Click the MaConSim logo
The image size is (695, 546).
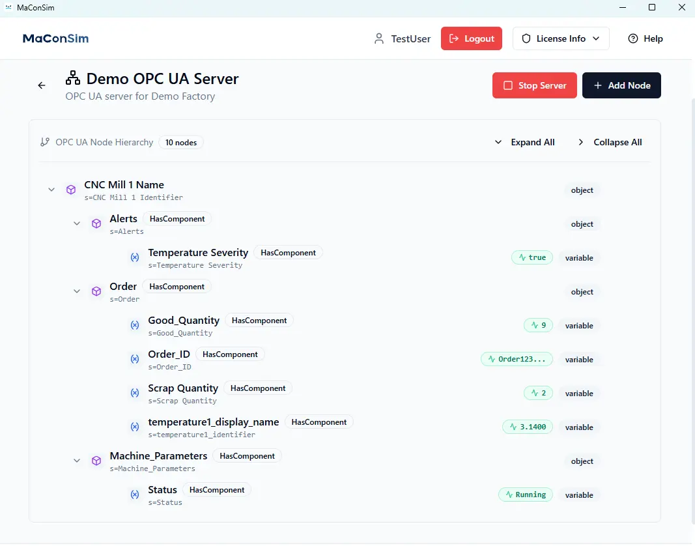56,38
